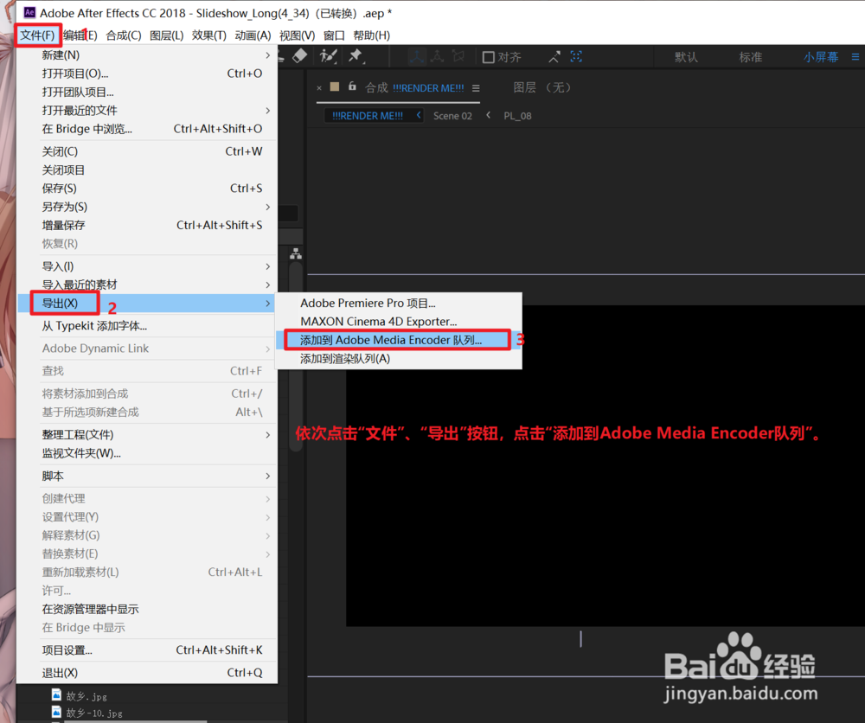Choose the Local Axis mode icon
865x723 pixels.
click(417, 56)
